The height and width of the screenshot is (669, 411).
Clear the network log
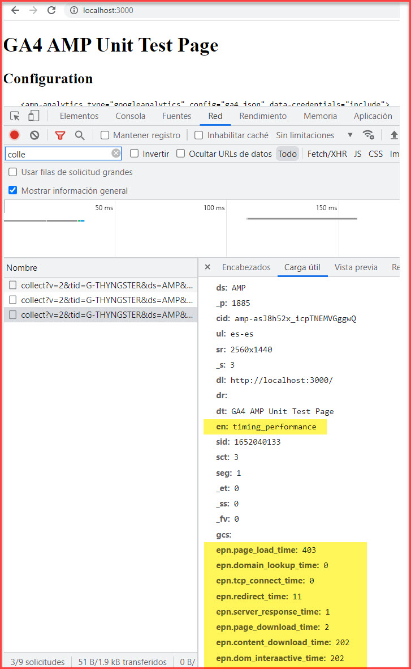point(34,135)
